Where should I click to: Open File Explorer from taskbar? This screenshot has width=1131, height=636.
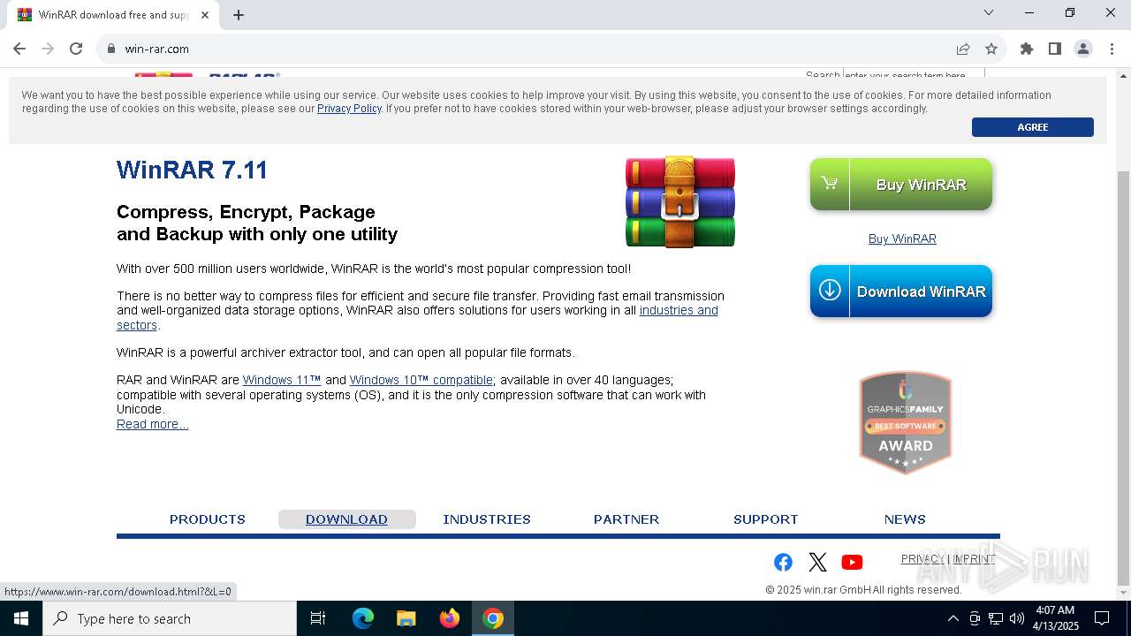[x=406, y=618]
